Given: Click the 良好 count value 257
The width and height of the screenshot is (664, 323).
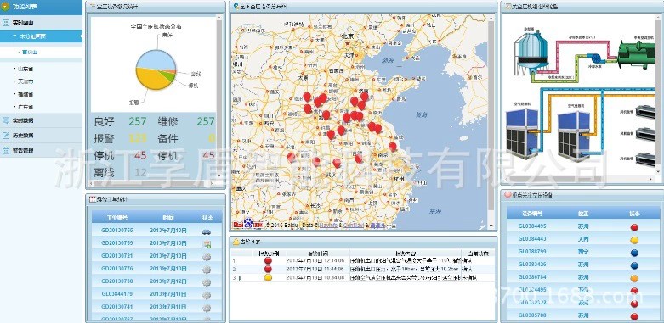Looking at the screenshot, I should (138, 121).
